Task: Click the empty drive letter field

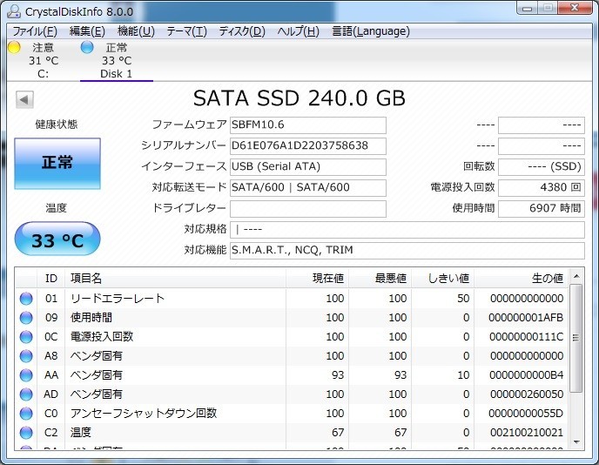Action: pyautogui.click(x=308, y=209)
